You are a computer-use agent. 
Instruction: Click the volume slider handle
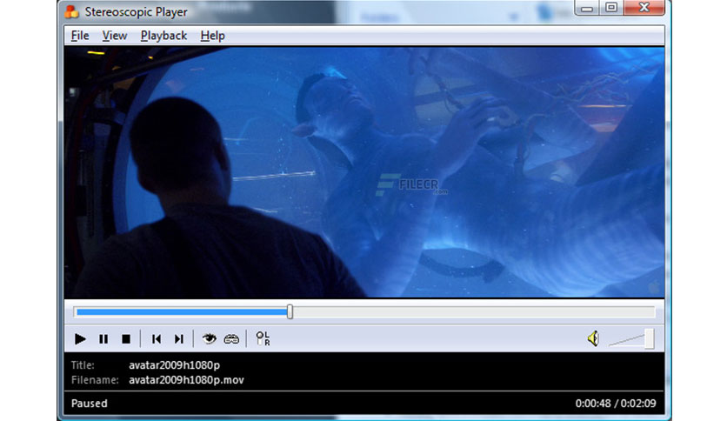coord(649,338)
